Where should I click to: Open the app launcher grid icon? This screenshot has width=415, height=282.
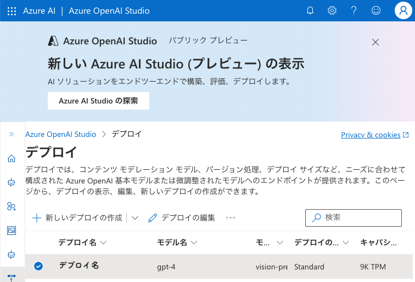pyautogui.click(x=12, y=11)
